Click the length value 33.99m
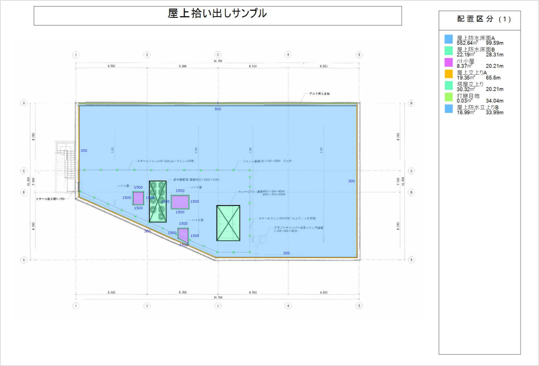The width and height of the screenshot is (539, 366). coord(495,112)
